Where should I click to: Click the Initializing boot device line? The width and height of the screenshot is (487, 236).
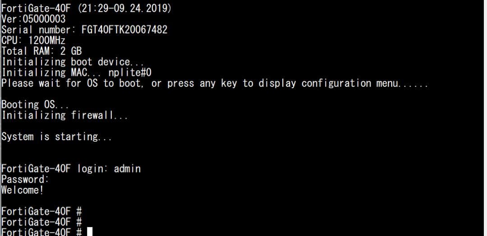73,62
